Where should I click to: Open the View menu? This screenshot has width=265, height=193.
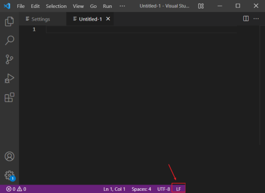[78, 6]
